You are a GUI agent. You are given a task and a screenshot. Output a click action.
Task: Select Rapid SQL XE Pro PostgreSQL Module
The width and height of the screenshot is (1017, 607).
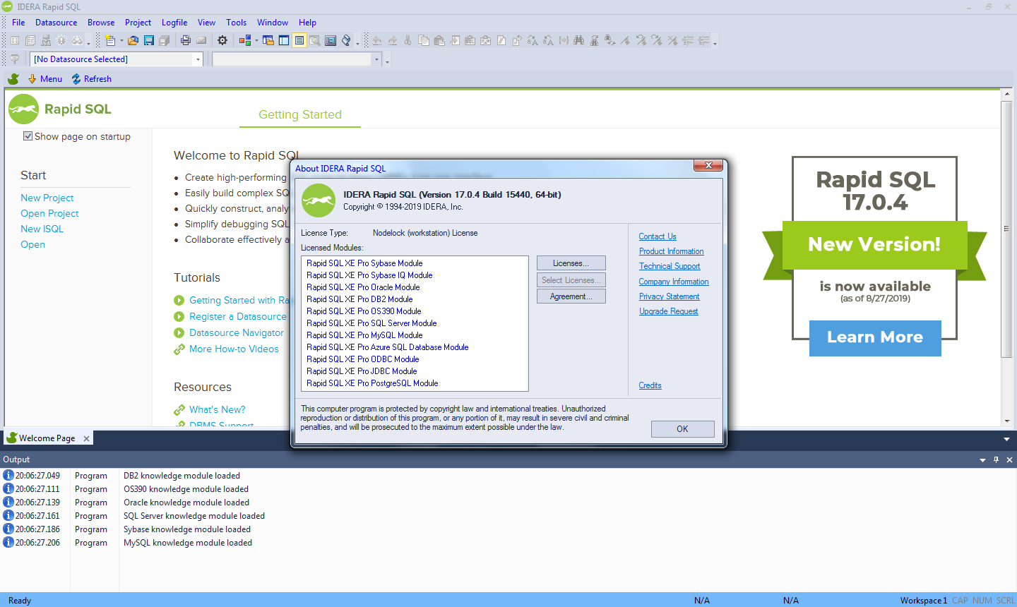(372, 383)
